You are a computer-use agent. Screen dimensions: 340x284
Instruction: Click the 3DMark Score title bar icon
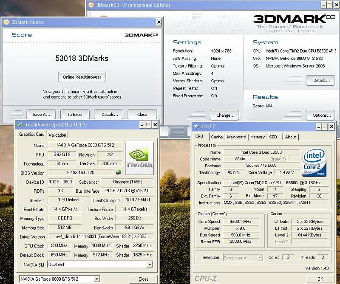6,22
